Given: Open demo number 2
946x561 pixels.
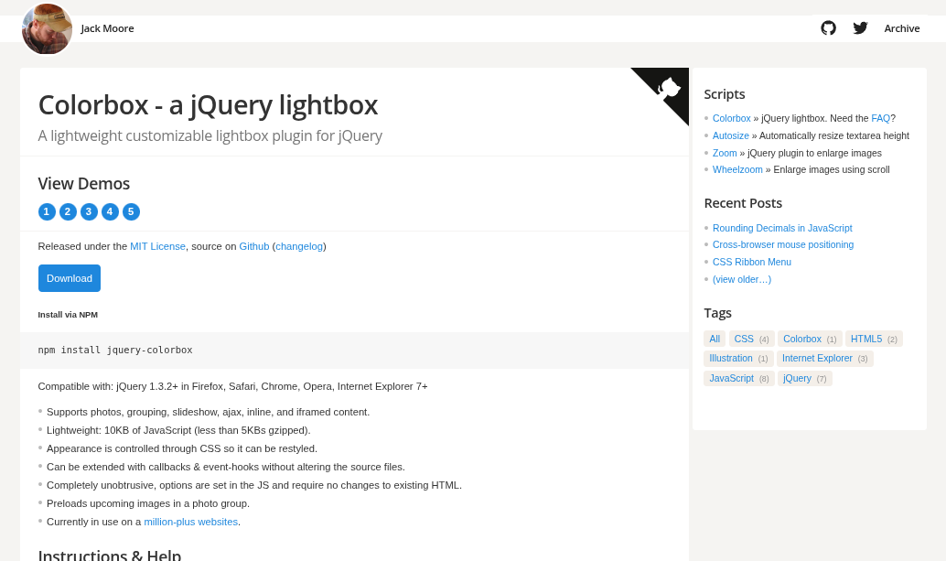Looking at the screenshot, I should coord(68,212).
